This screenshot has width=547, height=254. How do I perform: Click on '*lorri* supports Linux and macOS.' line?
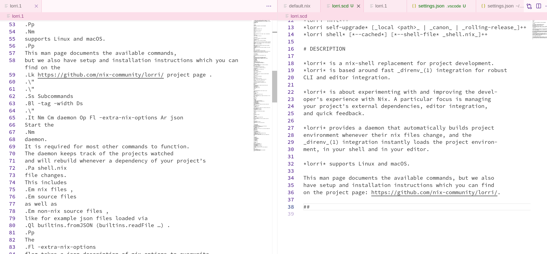pyautogui.click(x=357, y=164)
